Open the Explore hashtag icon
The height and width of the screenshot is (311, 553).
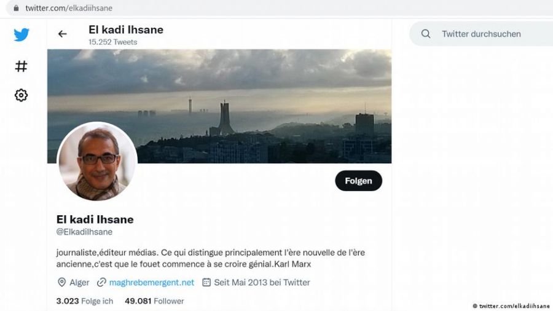[22, 66]
